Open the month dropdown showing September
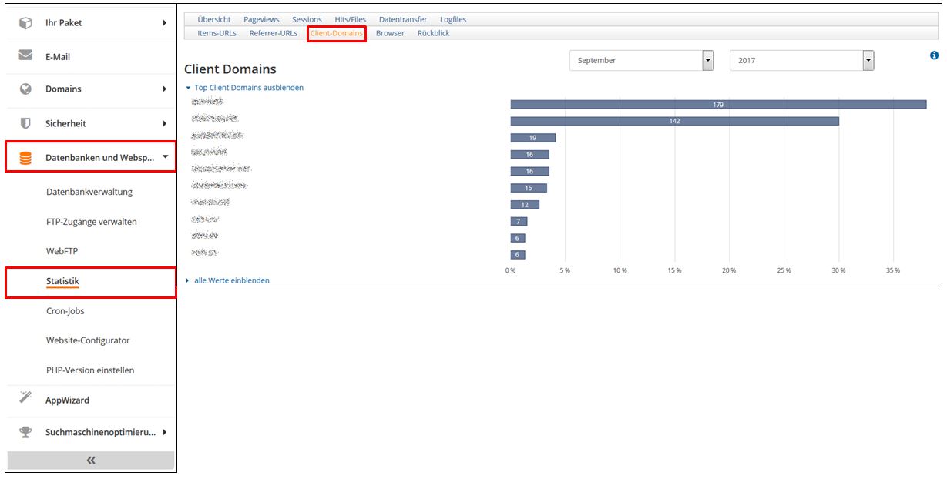 [x=641, y=61]
